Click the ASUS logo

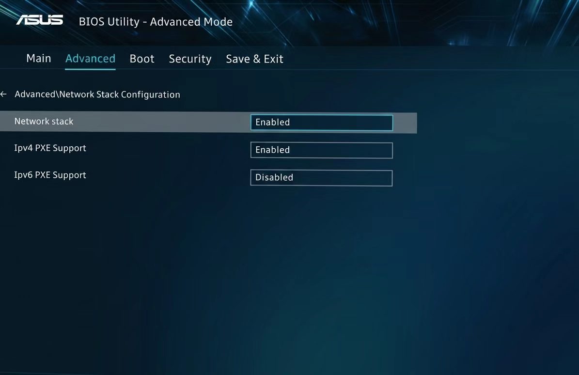coord(40,20)
